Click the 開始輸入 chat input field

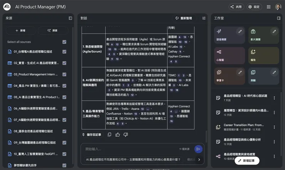131,149
